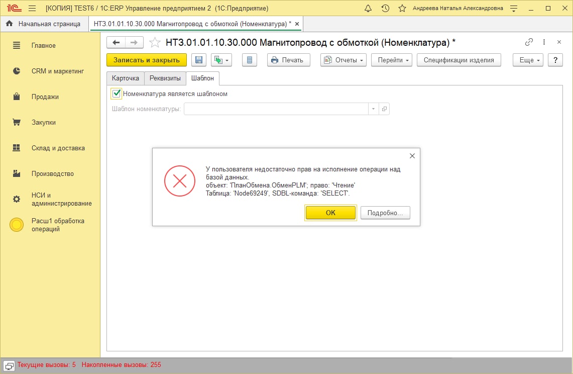The image size is (573, 374).
Task: Click the status bar performance monitor icon
Action: click(9, 365)
